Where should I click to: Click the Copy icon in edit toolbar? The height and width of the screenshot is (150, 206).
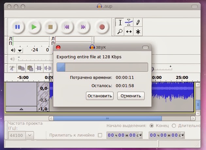(x=21, y=68)
